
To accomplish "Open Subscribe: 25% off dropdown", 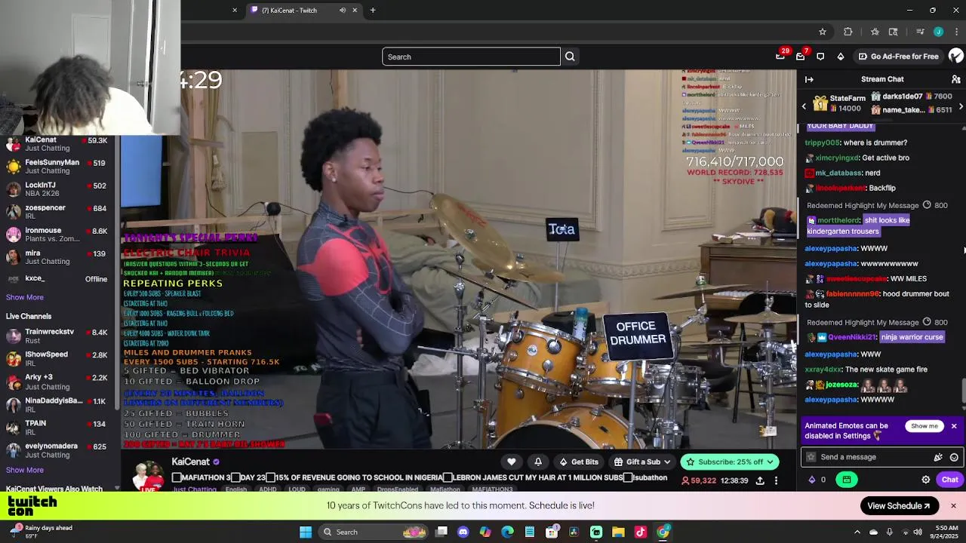I will (x=731, y=462).
